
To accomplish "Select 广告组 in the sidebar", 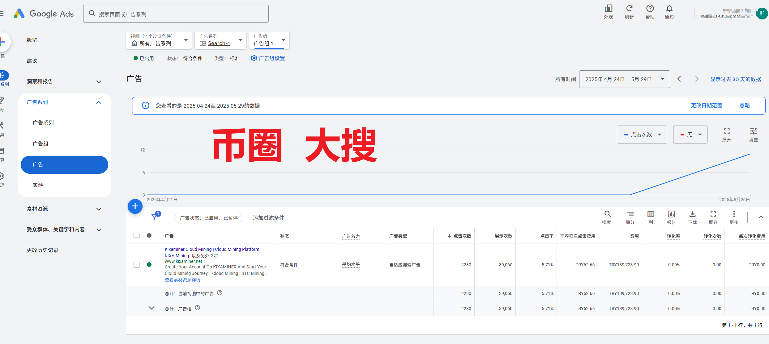I will click(41, 144).
